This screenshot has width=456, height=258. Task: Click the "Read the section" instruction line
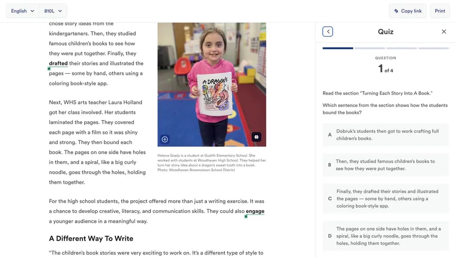(378, 93)
